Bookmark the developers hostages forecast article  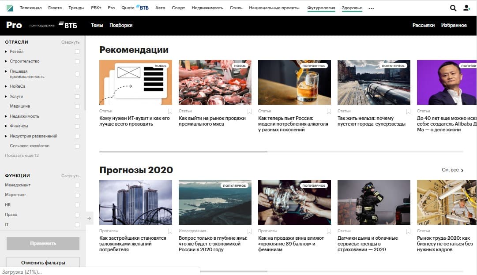click(170, 231)
